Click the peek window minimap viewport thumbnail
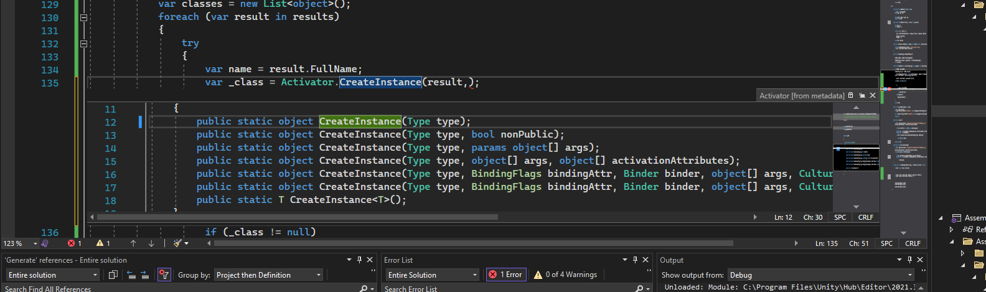986x292 pixels. coord(856,158)
